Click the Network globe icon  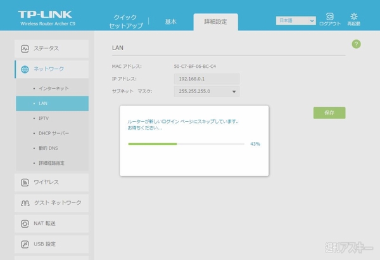[25, 69]
